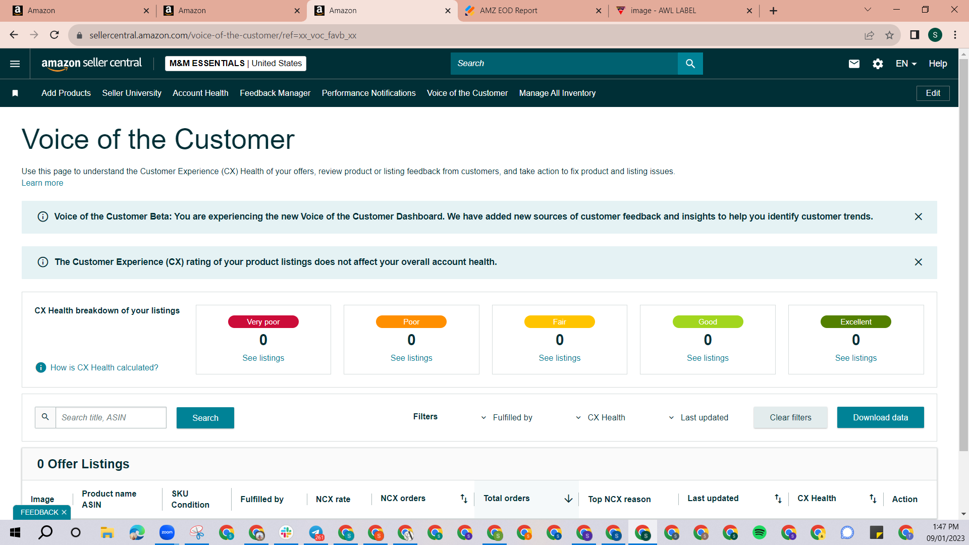Open the FEEDBACK widget
969x545 pixels.
click(x=39, y=512)
